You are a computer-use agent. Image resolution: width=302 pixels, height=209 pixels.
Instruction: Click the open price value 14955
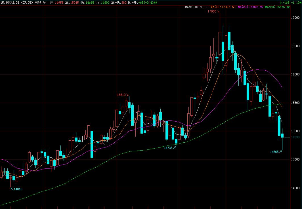[x=59, y=3]
